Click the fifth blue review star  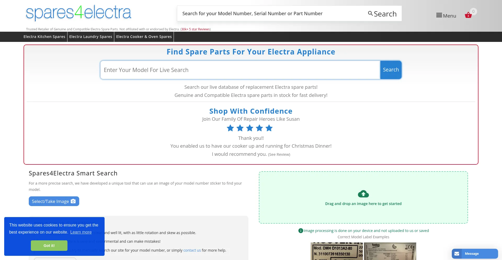(269, 128)
